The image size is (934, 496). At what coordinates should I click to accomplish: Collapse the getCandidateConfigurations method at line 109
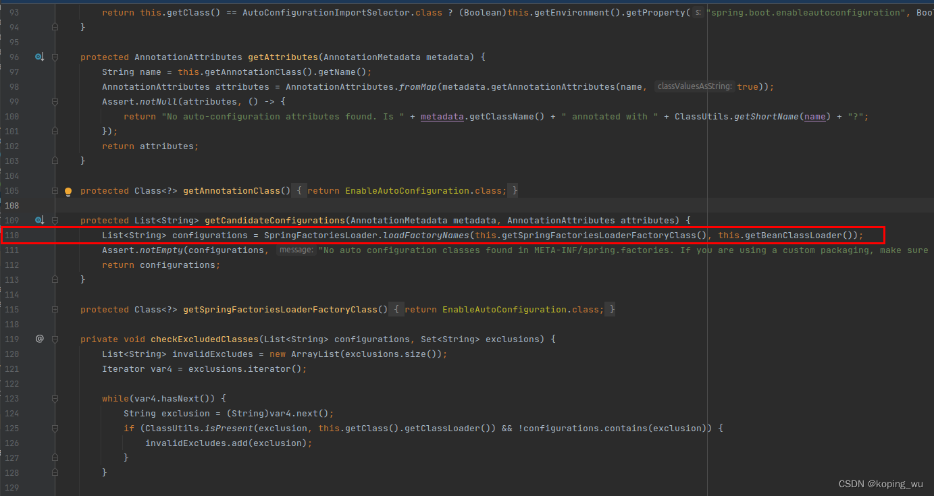tap(55, 221)
